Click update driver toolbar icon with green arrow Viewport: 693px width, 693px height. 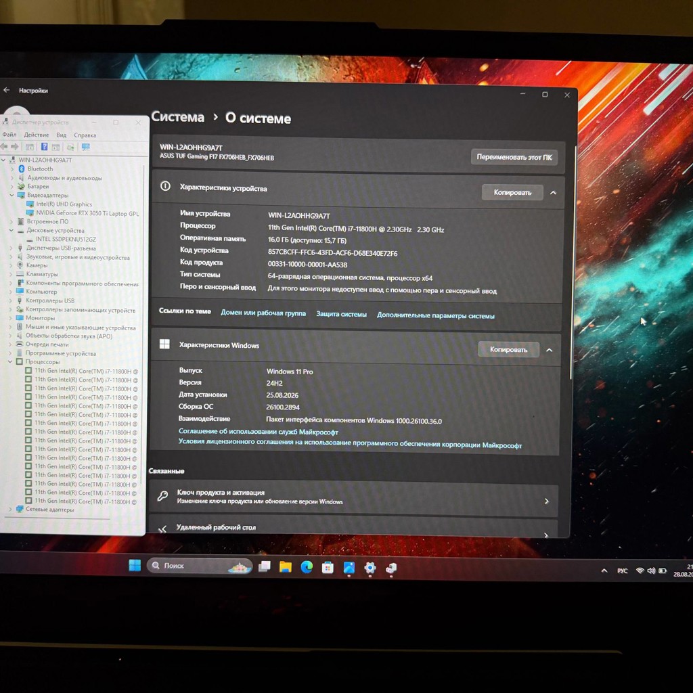(70, 147)
